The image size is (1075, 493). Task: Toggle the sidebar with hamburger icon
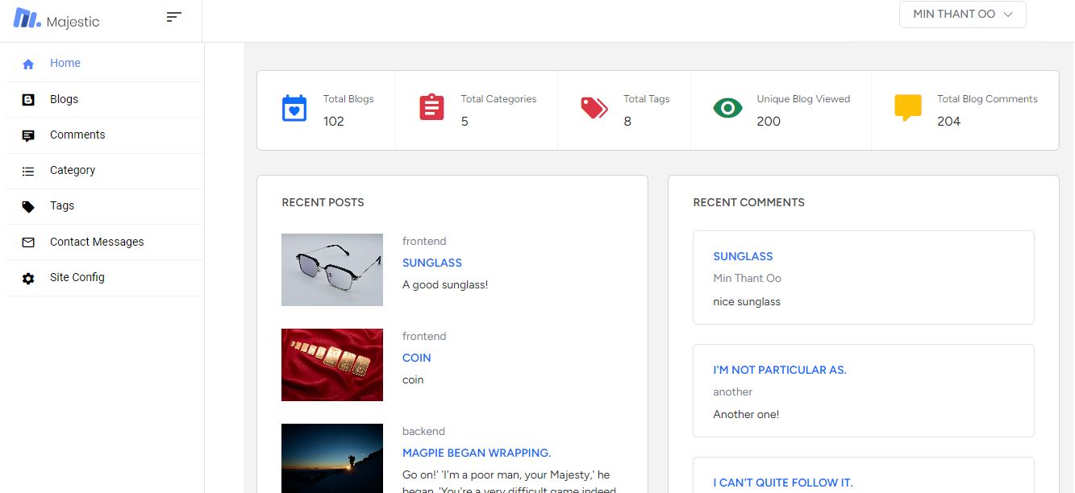pos(173,17)
